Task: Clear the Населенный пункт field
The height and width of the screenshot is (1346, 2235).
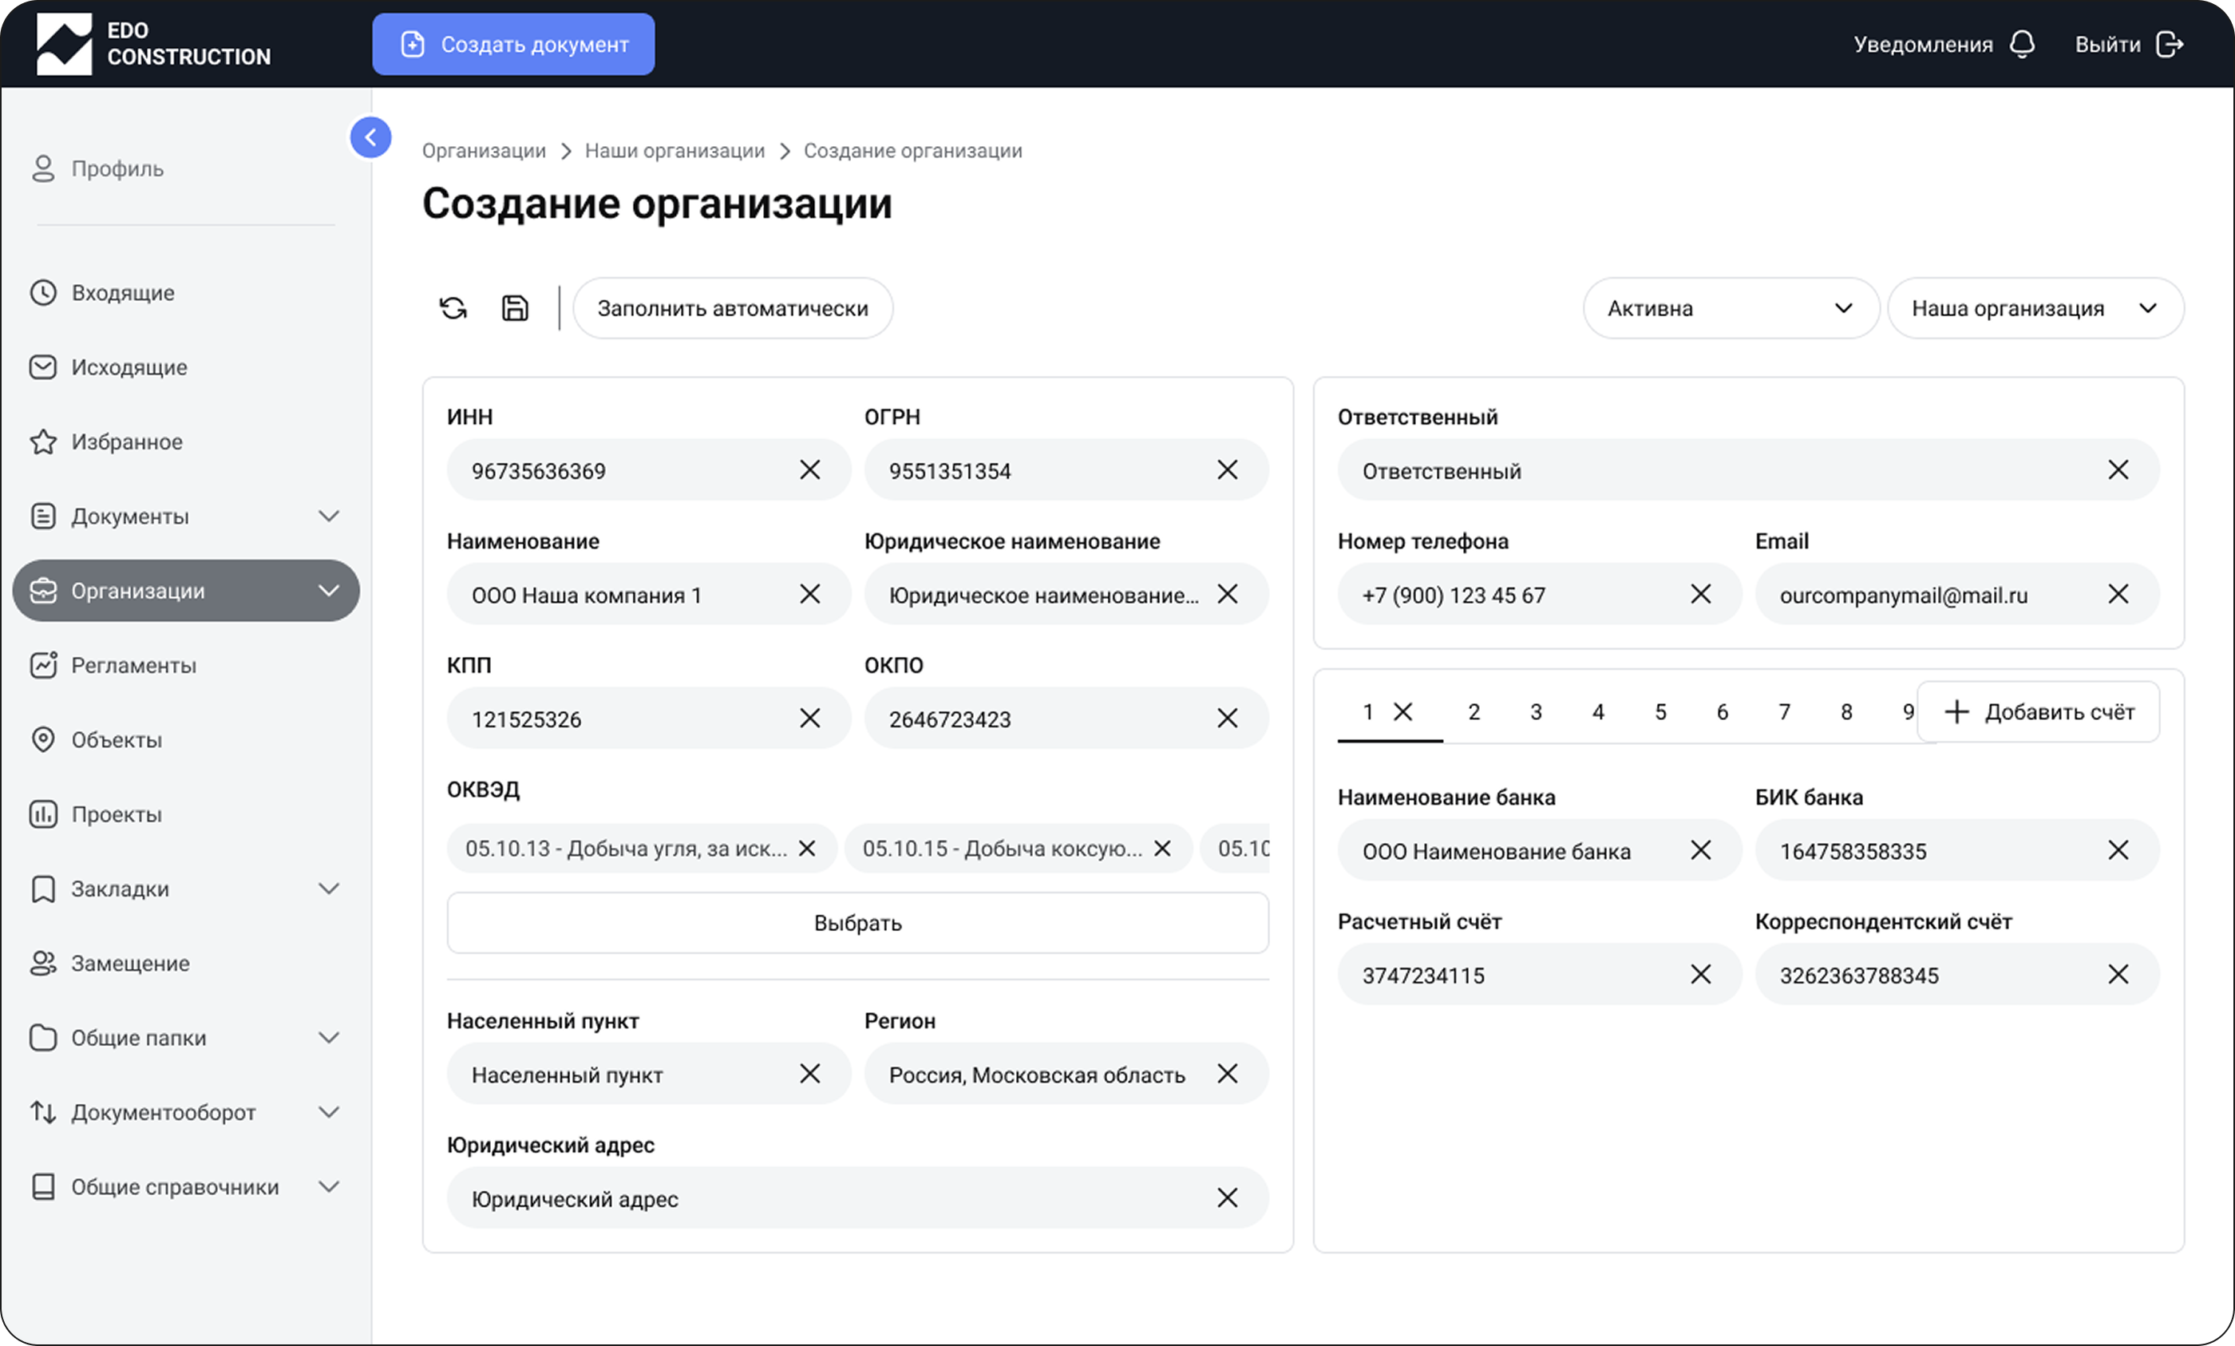Action: pyautogui.click(x=809, y=1074)
